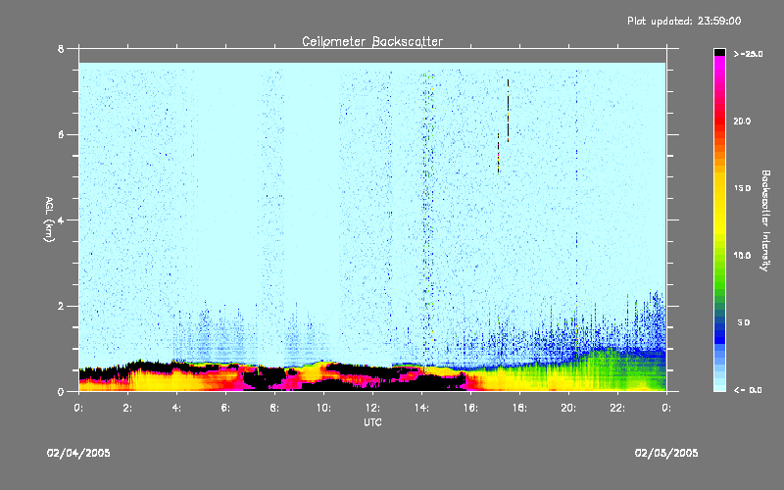Viewport: 784px width, 490px height.
Task: Click the x-axis tick label 22:
Action: pyautogui.click(x=617, y=408)
